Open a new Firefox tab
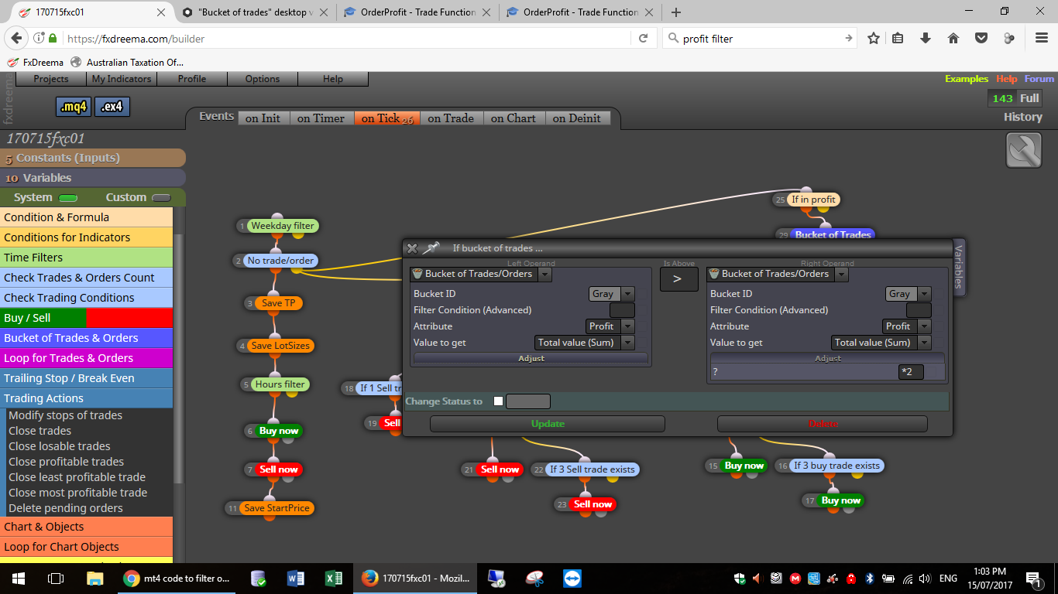 tap(676, 12)
